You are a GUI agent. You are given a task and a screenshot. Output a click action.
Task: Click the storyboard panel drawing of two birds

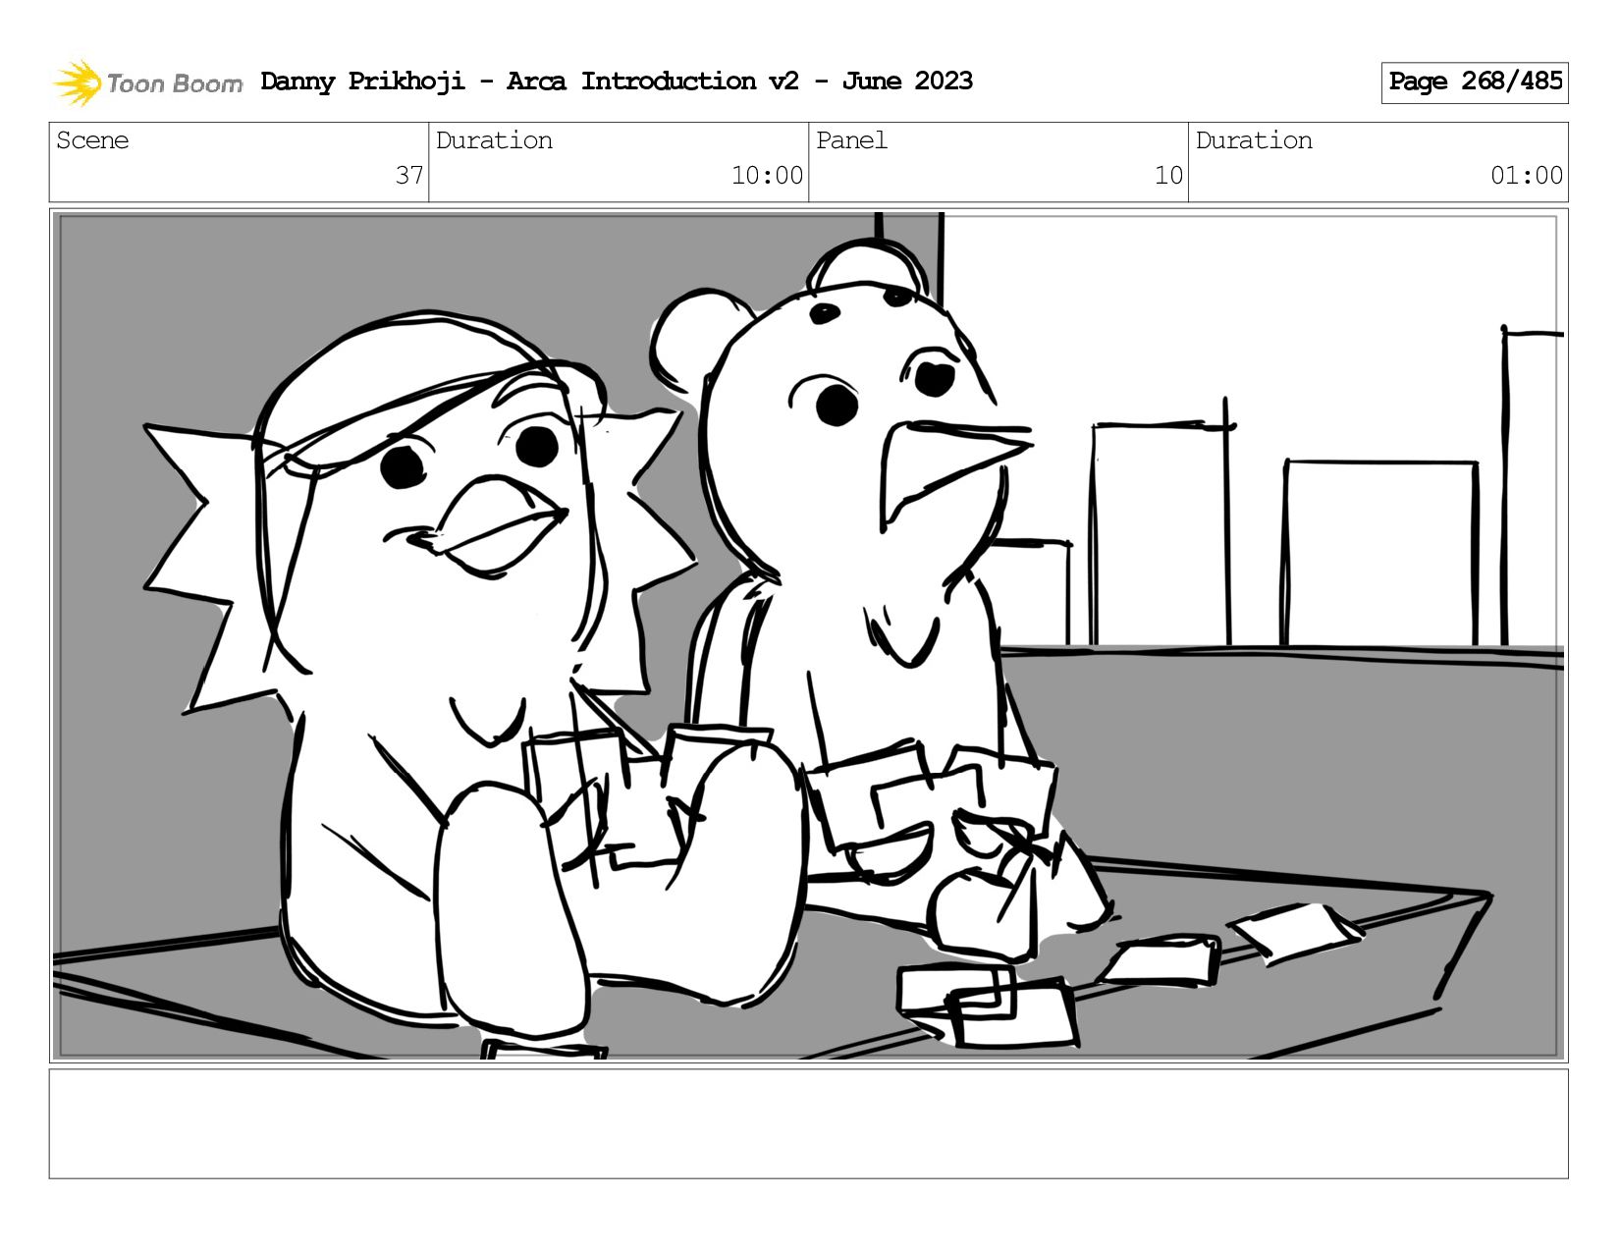pyautogui.click(x=809, y=635)
